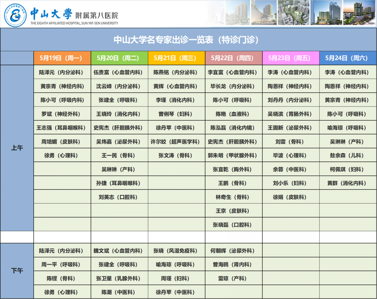This screenshot has width=377, height=299.
Task: Click the cell 刘英志（口腔科）
Action: pyautogui.click(x=119, y=197)
